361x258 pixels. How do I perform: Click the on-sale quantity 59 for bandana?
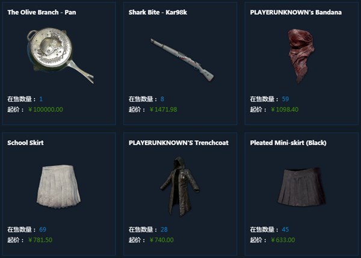(x=285, y=99)
